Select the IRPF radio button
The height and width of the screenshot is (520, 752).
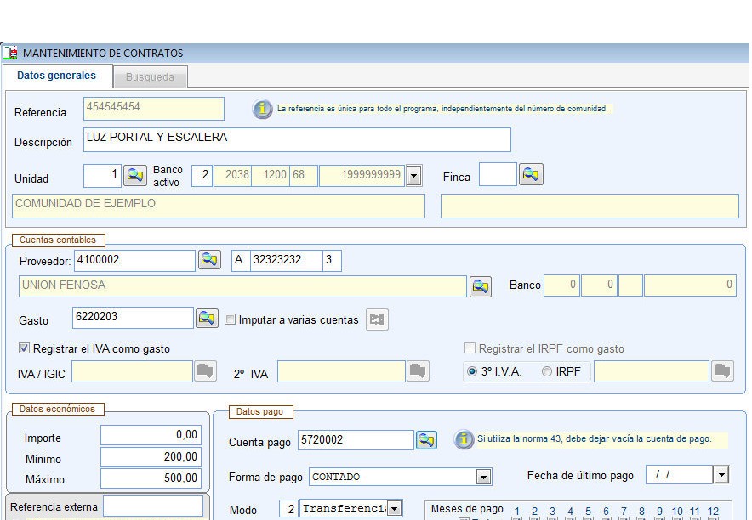pyautogui.click(x=547, y=371)
